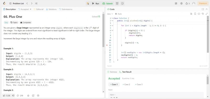Open the notes sticky icon

click(122, 3)
